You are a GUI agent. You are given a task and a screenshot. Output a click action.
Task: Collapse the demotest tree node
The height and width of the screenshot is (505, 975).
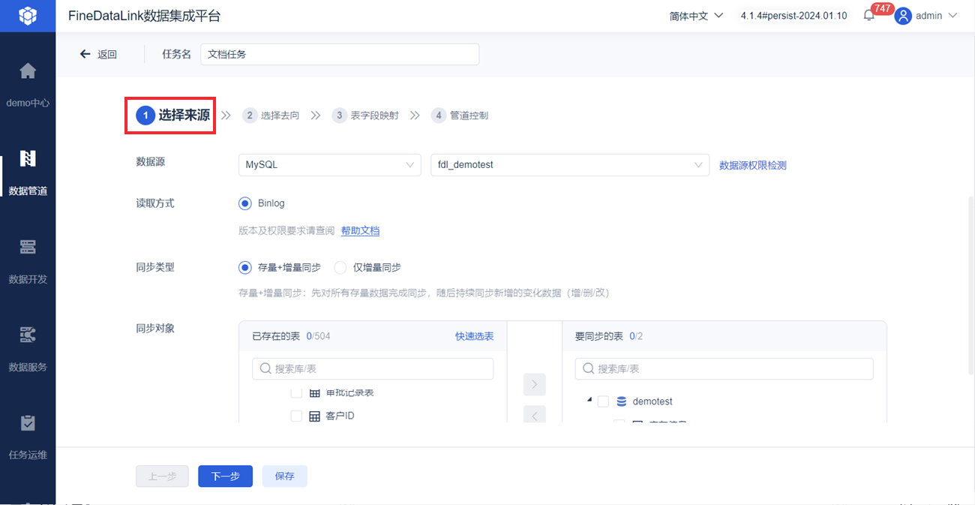589,401
